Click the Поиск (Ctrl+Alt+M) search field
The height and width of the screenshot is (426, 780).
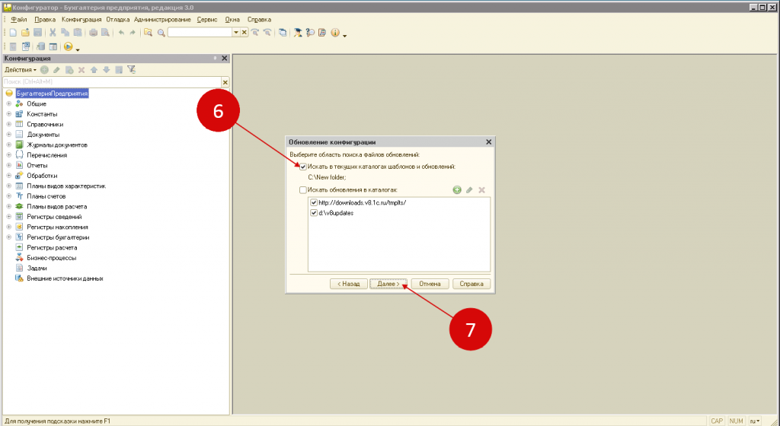click(x=112, y=82)
